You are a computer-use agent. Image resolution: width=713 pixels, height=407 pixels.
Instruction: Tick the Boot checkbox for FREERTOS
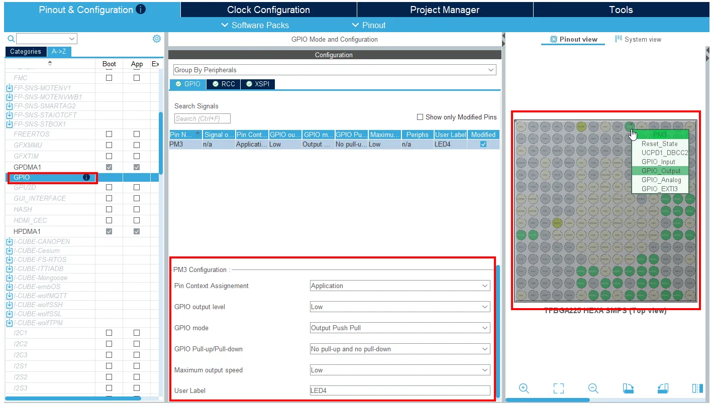click(x=109, y=134)
